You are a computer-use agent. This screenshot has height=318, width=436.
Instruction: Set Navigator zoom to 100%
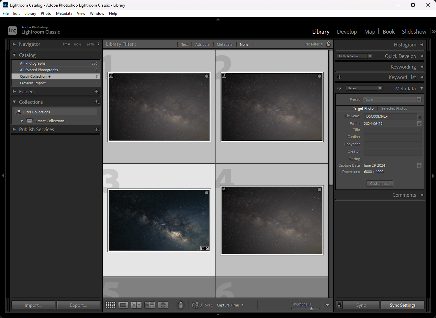point(77,44)
